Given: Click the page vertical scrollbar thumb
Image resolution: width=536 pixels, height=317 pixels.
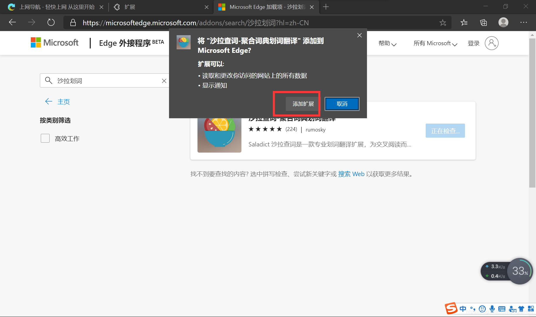Looking at the screenshot, I should (532, 113).
